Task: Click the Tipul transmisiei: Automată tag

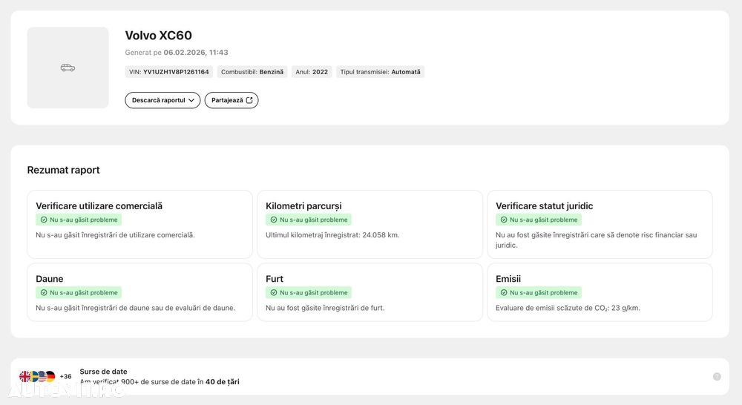Action: [x=381, y=72]
